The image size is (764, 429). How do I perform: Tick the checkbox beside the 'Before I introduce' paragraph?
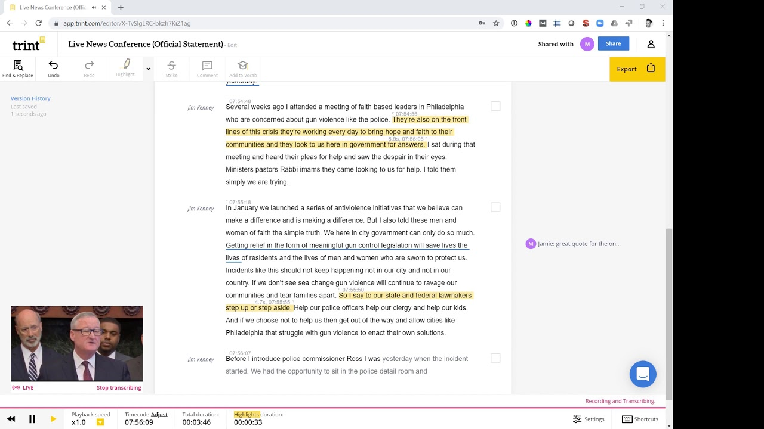click(495, 358)
